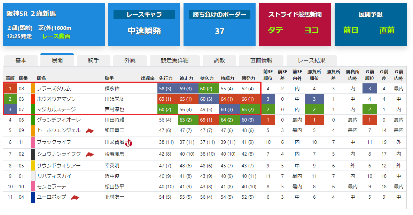The image size is (413, 215).
Task: Sort by 先行力 column header
Action: coord(166,78)
